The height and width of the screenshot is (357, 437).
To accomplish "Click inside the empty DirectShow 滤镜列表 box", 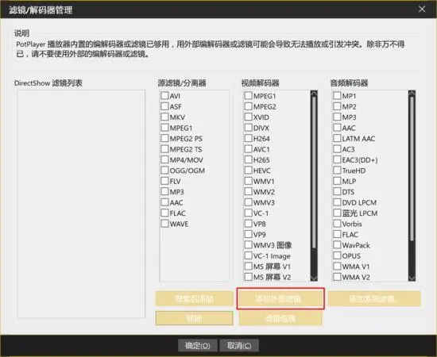I will [81, 204].
